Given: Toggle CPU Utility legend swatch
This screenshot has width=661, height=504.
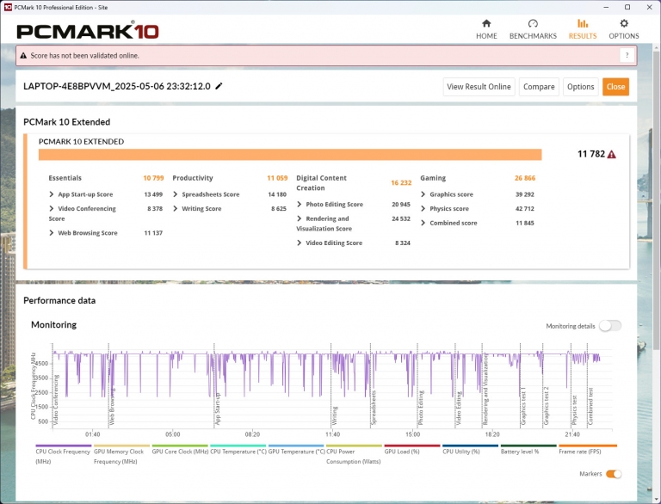Looking at the screenshot, I should point(471,446).
